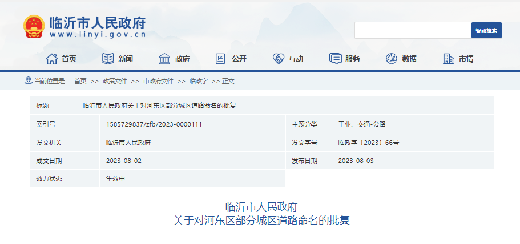Click the issuing agency value 临沂市人民政府
The image size is (520, 244).
[x=128, y=143]
